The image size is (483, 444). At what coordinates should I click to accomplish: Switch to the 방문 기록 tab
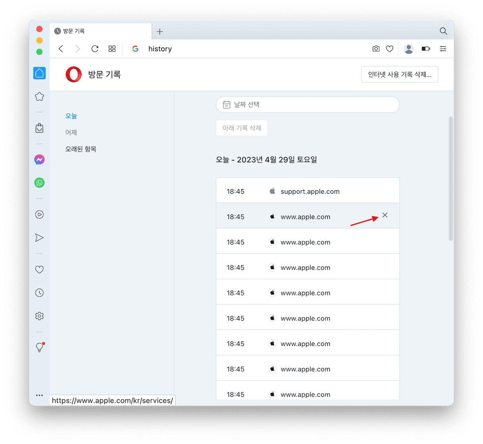[101, 31]
